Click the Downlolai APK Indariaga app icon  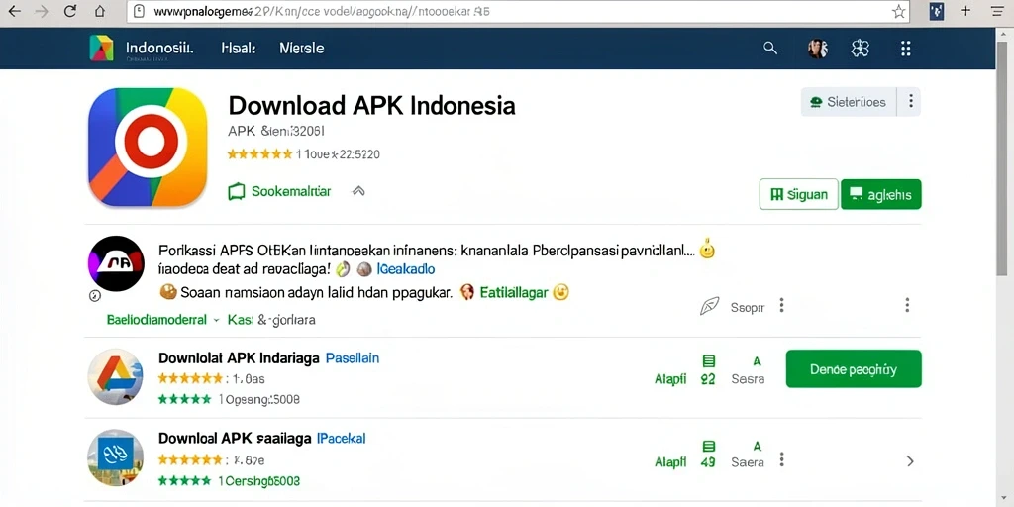pyautogui.click(x=115, y=376)
